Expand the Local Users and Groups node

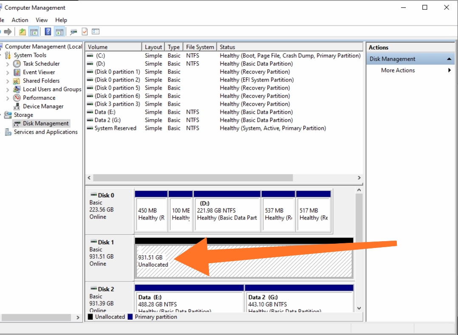8,90
